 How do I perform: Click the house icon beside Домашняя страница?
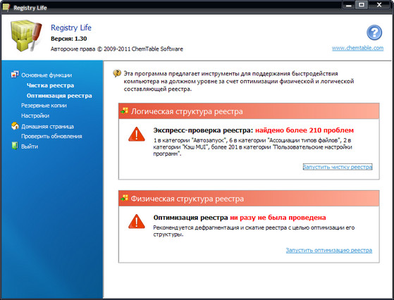click(x=15, y=126)
